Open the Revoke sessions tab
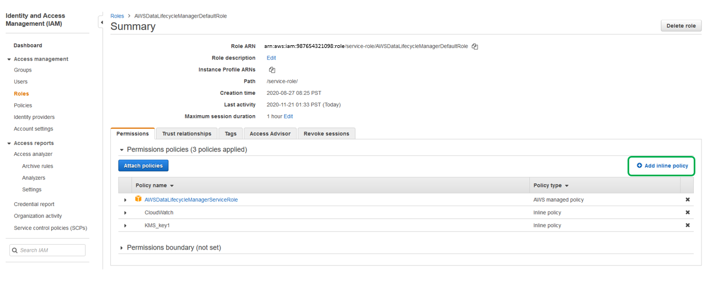Screen dimensions: 713x281 click(326, 133)
